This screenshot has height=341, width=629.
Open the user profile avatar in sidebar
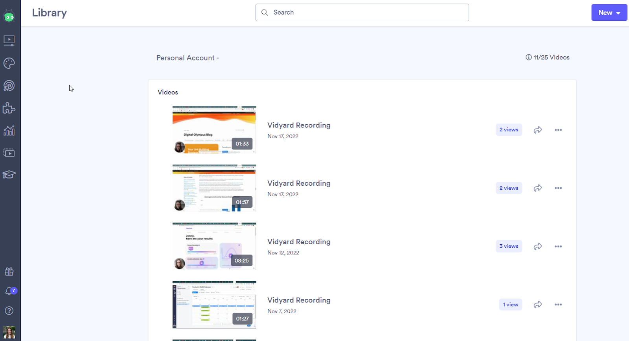tap(9, 332)
